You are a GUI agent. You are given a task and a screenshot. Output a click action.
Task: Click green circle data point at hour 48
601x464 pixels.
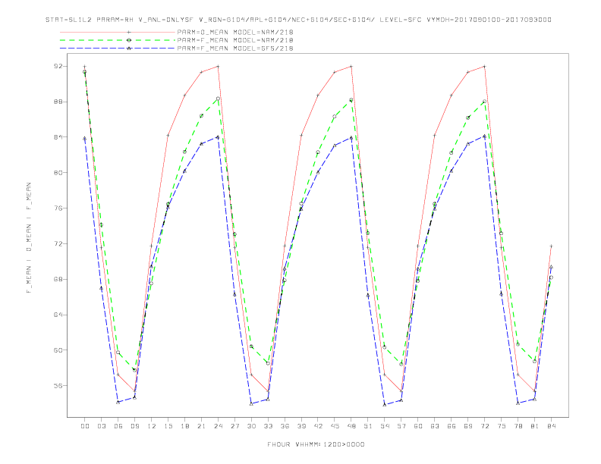[x=351, y=100]
